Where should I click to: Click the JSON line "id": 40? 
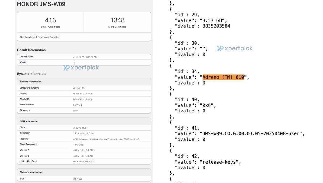187,100
